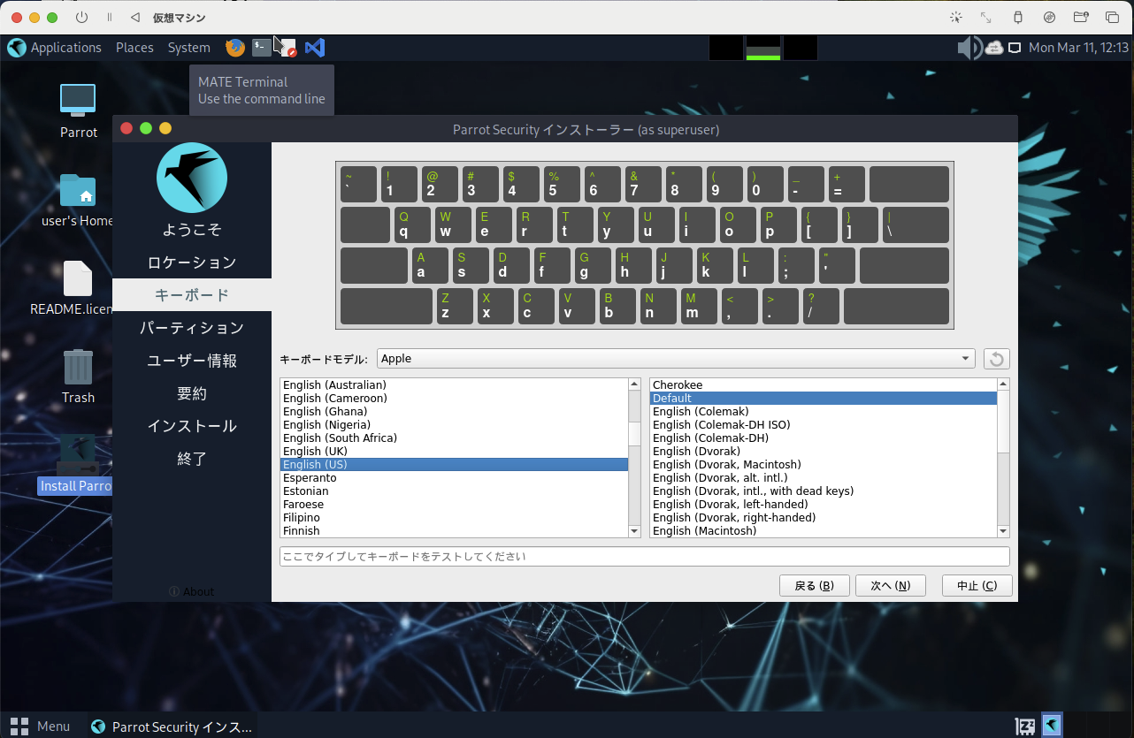Select the ユーザー情報 installer step
The image size is (1134, 738).
pos(192,361)
